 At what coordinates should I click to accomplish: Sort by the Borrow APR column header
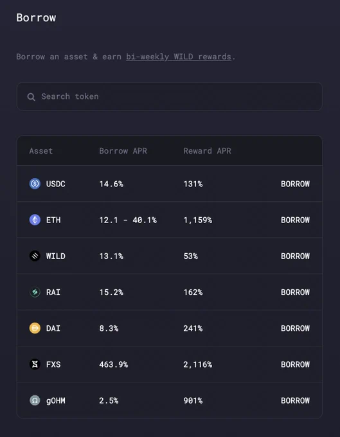click(123, 151)
